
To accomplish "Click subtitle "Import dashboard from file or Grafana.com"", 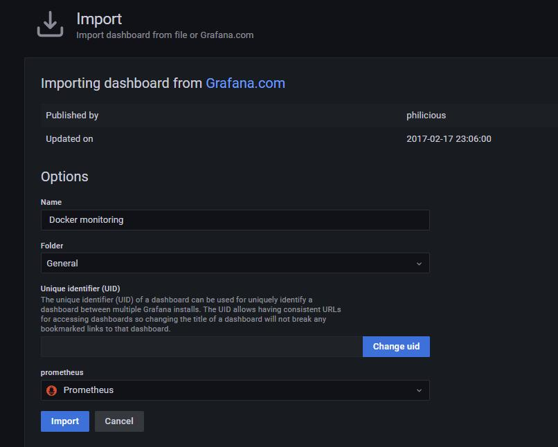I will [x=165, y=35].
